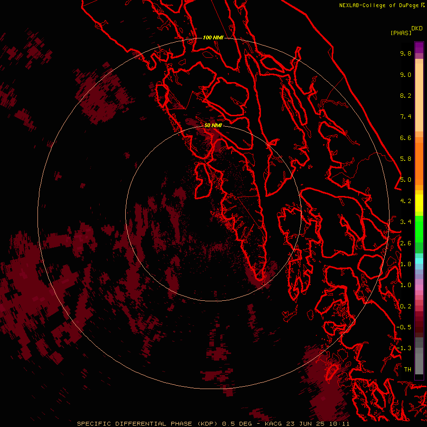The width and height of the screenshot is (427, 427).
Task: Click the -1.3 value on color scale
Action: 404,348
